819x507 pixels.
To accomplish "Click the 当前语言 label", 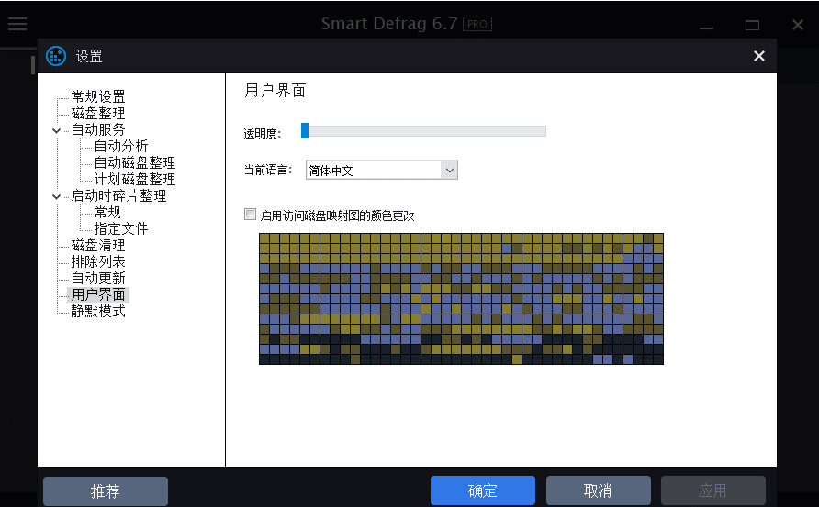I will tap(268, 170).
